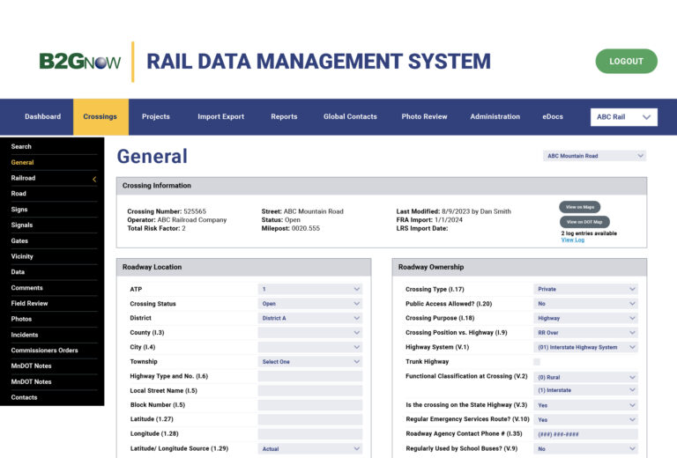Click the View on DOT Map button
This screenshot has width=677, height=458.
click(x=584, y=222)
